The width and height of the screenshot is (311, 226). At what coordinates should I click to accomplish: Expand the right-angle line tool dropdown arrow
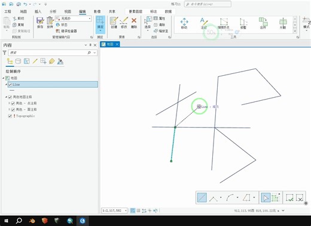coord(221,197)
